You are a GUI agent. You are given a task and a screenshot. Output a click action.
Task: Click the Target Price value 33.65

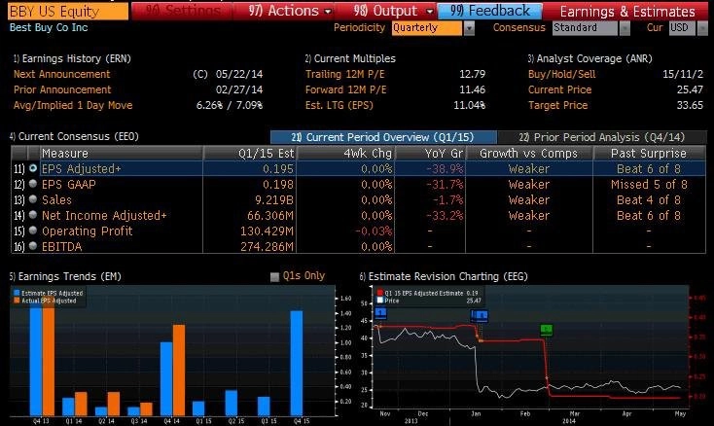pos(690,105)
